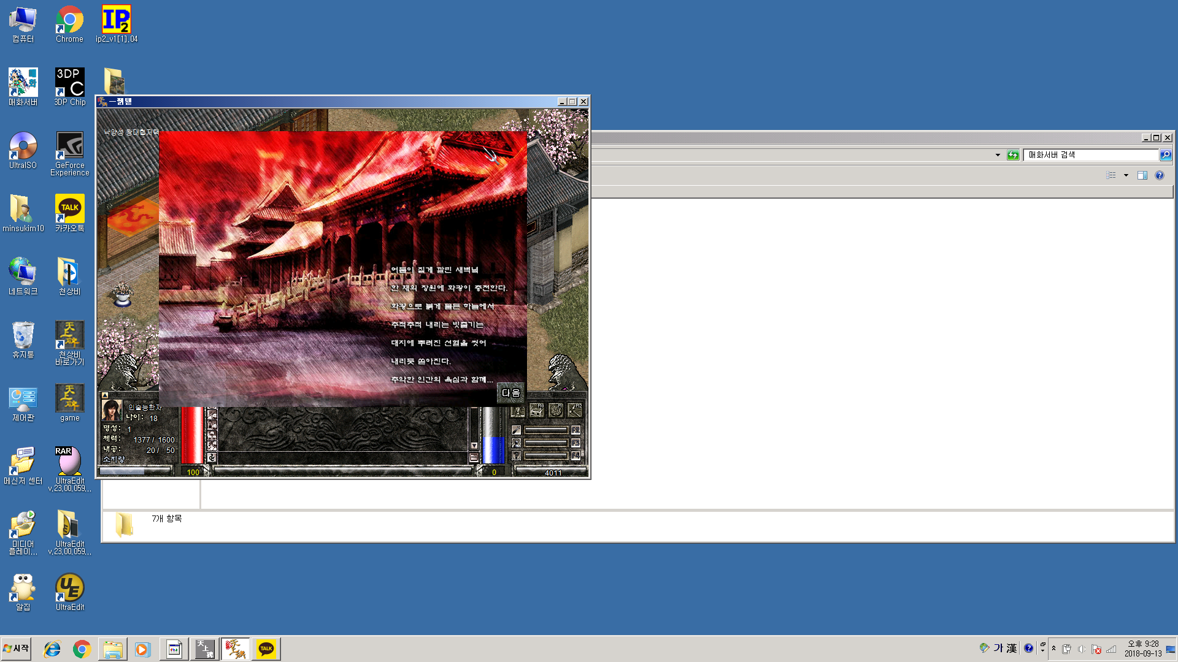The height and width of the screenshot is (662, 1178).
Task: Open KakaoTalk from the taskbar
Action: 266,649
